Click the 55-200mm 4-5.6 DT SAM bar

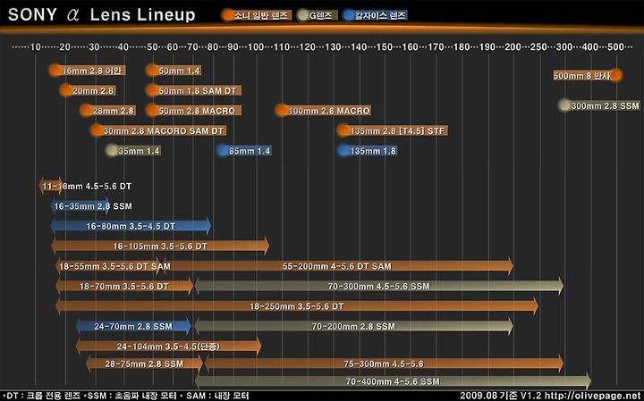pyautogui.click(x=337, y=266)
